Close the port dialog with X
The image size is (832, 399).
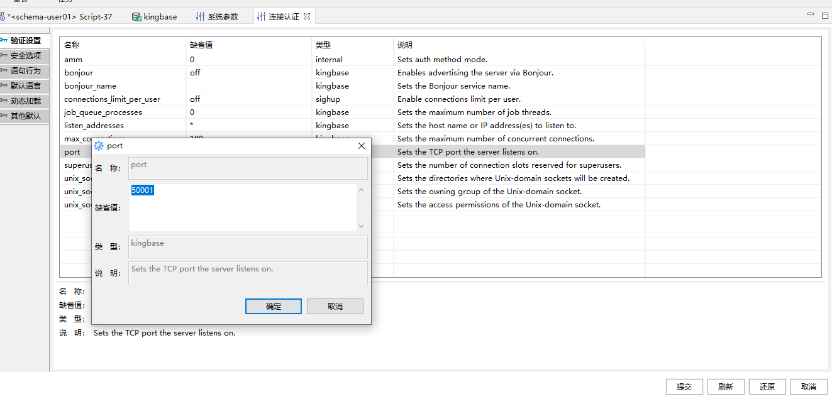[x=361, y=146]
